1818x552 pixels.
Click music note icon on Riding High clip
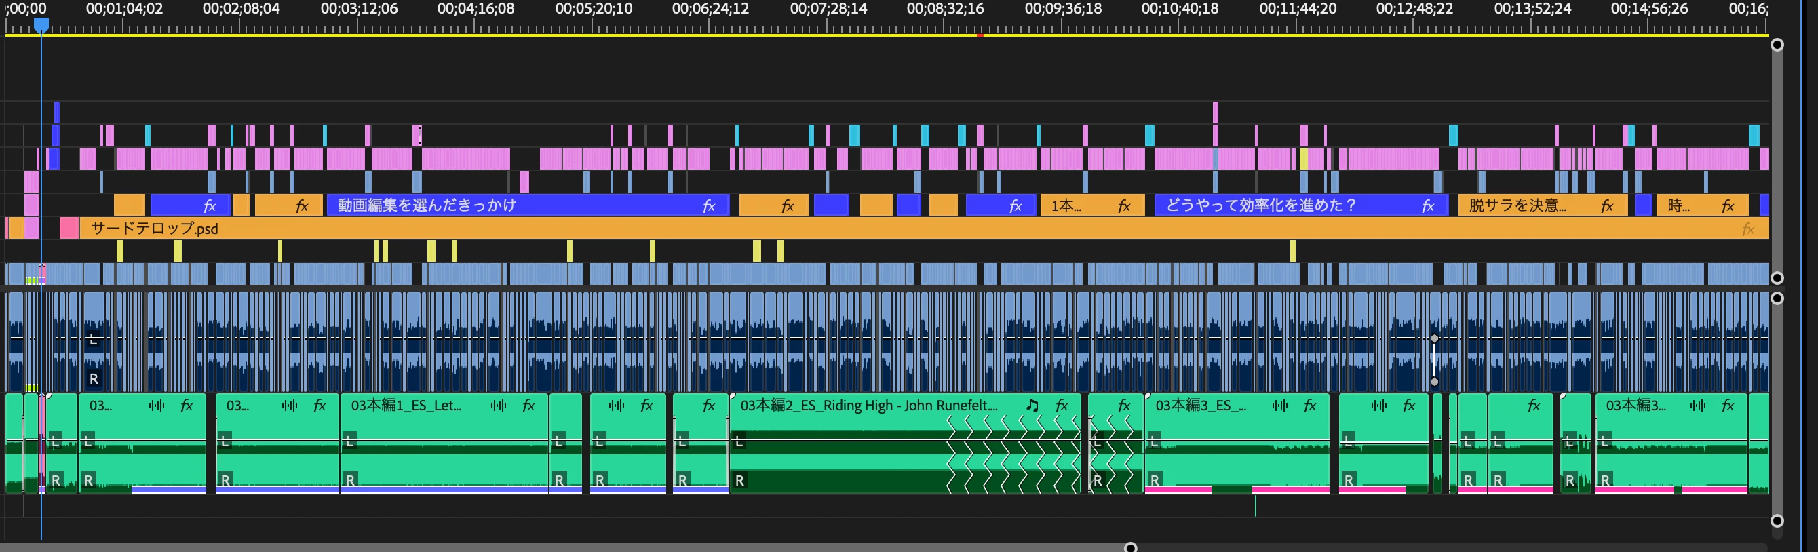[1032, 405]
